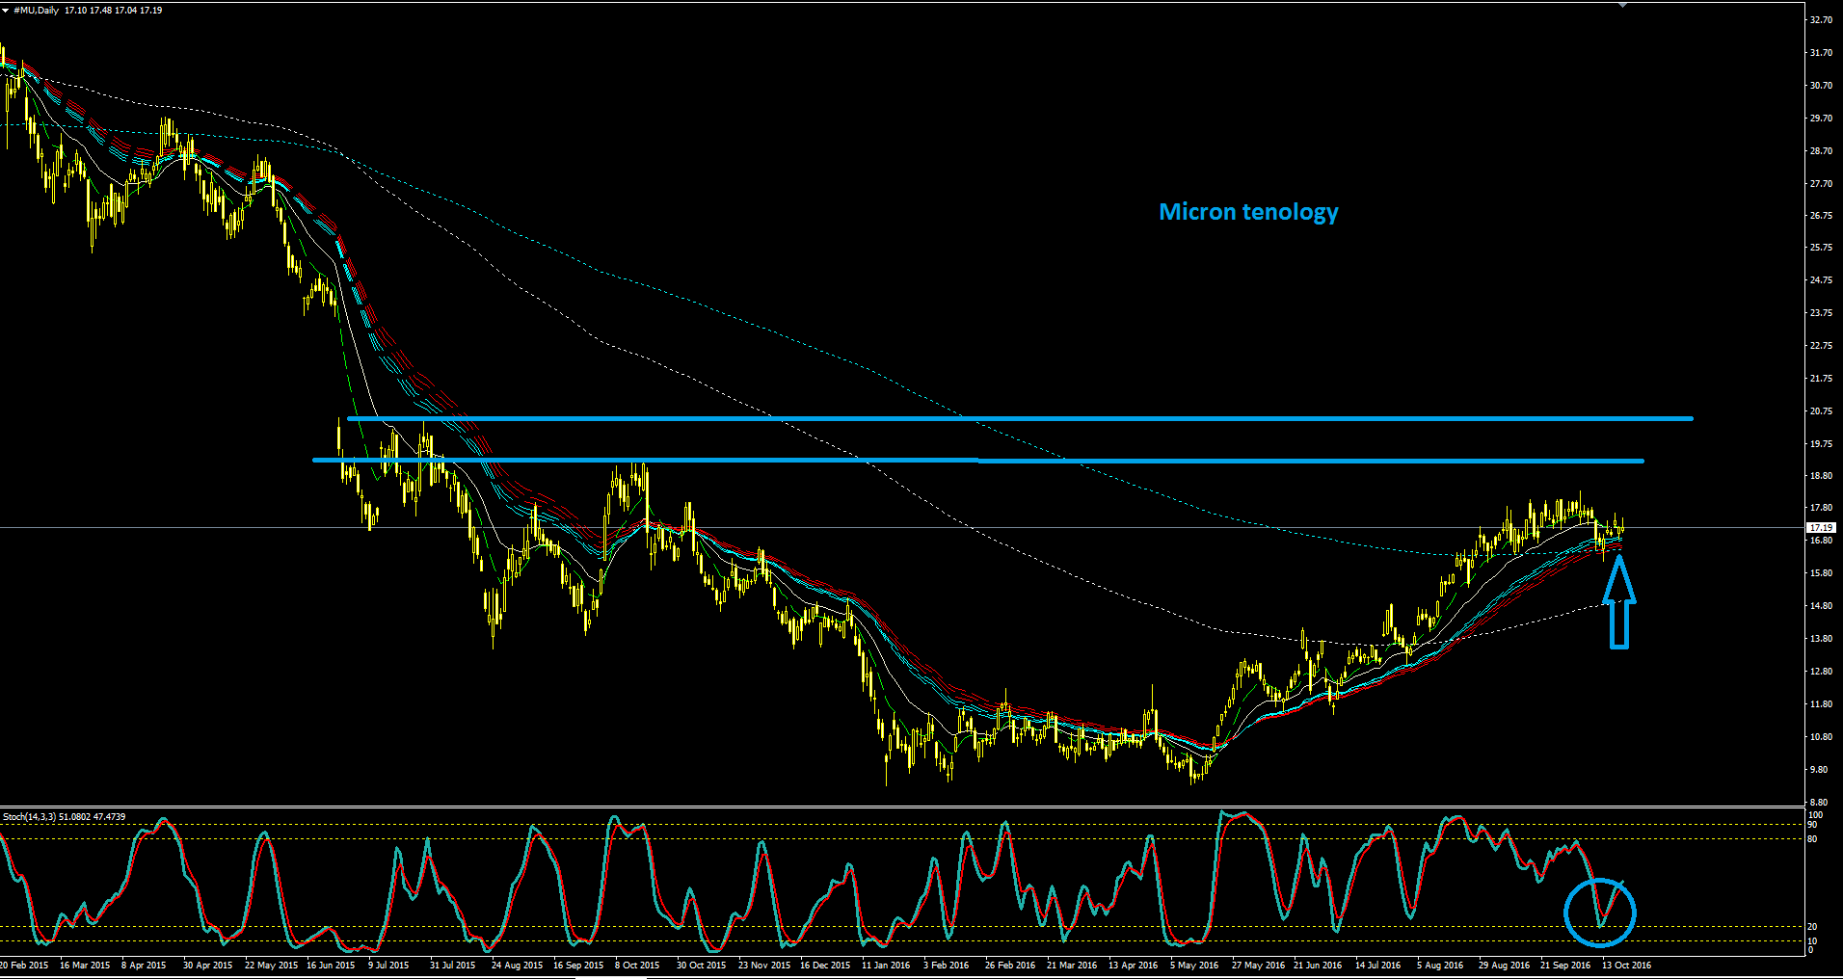This screenshot has height=979, width=1843.
Task: Click the 21 Sep 2016 date label
Action: [x=1565, y=966]
